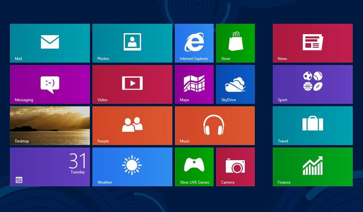Open the Store shopping bag tile
The image size is (363, 212).
(x=235, y=43)
